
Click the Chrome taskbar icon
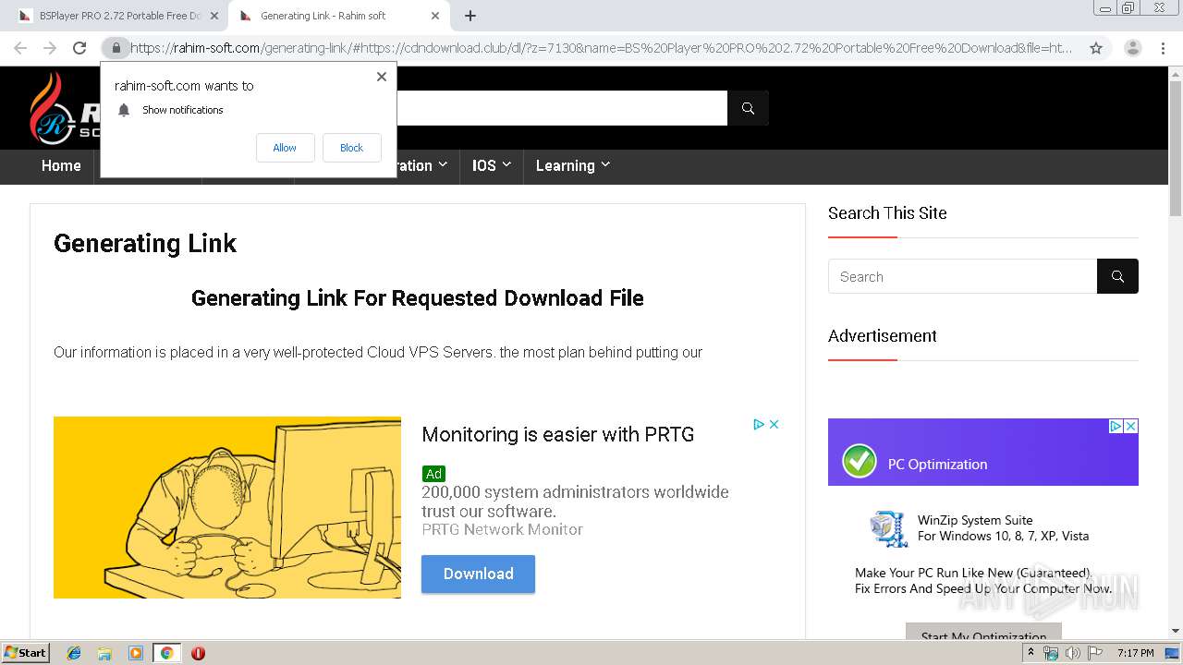166,653
